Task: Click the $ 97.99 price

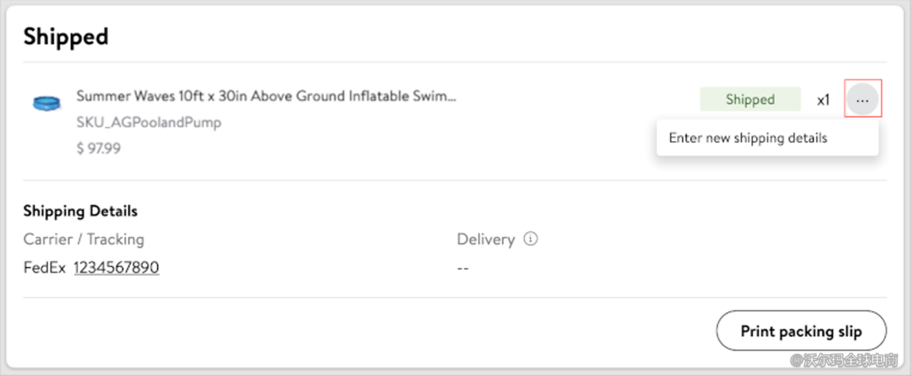Action: [x=98, y=148]
